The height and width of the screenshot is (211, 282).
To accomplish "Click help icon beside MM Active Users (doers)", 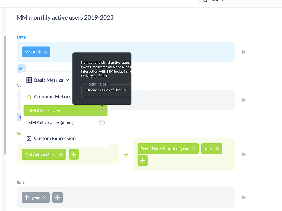I will click(x=102, y=122).
